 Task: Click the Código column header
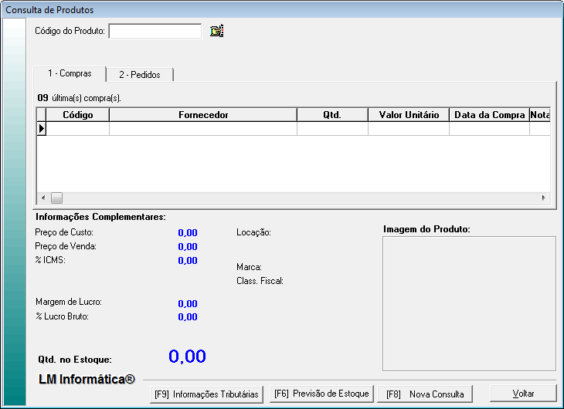(77, 115)
